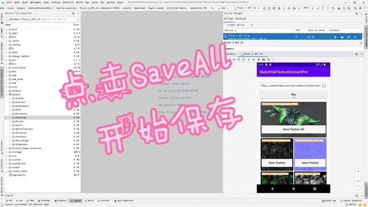Tap Android Home circle button in emulator
The width and height of the screenshot is (368, 207).
coord(293,189)
